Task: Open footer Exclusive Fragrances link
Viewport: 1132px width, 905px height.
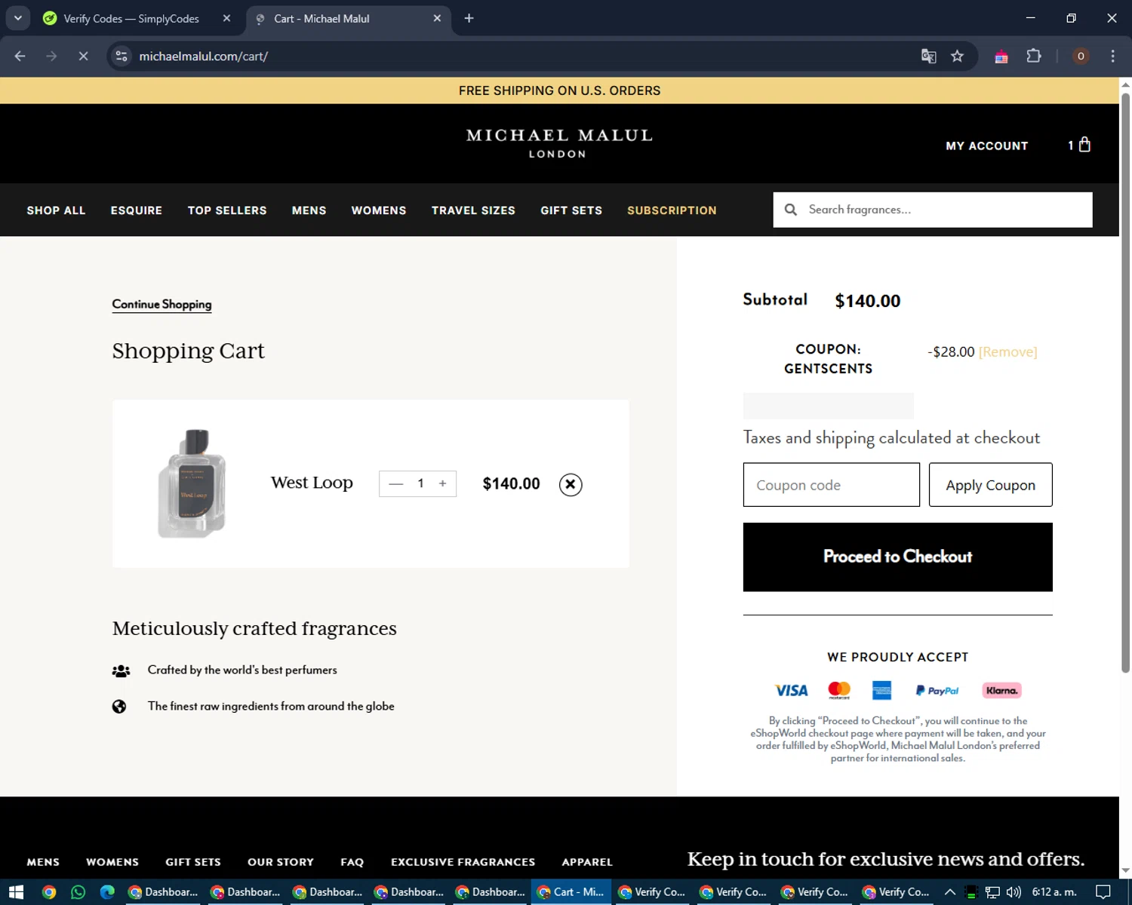Action: coord(463,862)
